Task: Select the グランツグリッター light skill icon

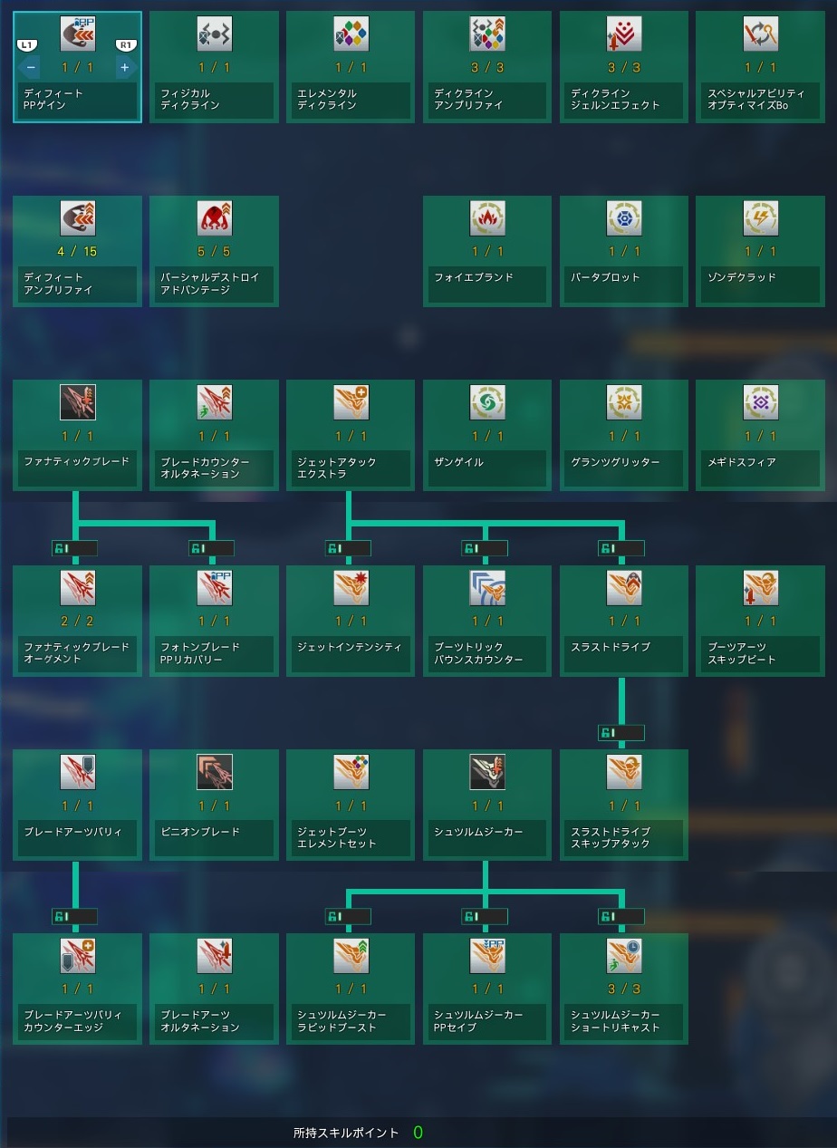Action: click(624, 402)
